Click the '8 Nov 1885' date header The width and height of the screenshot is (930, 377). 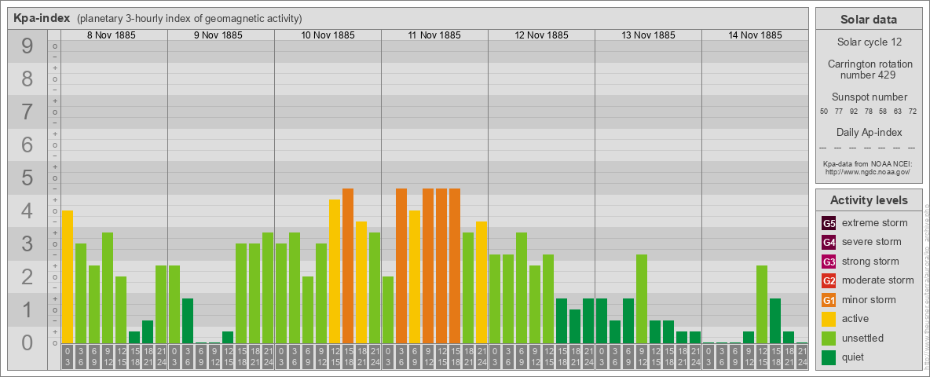112,35
